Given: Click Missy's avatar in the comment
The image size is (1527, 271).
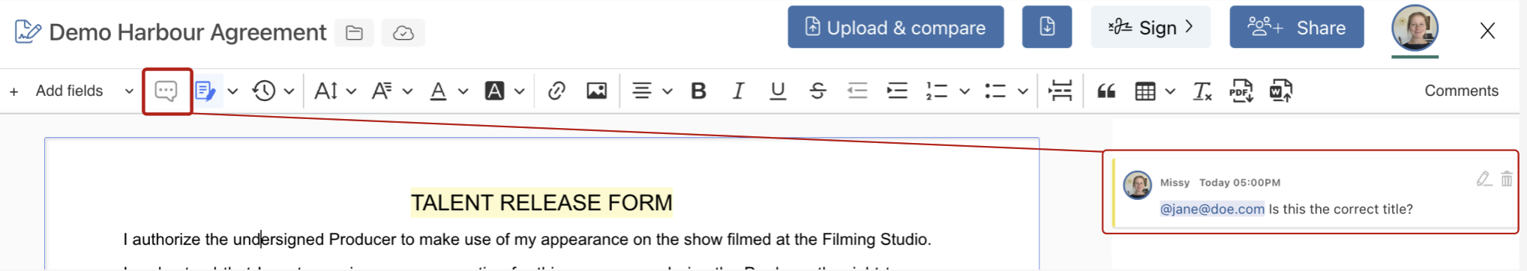Looking at the screenshot, I should pos(1137,185).
